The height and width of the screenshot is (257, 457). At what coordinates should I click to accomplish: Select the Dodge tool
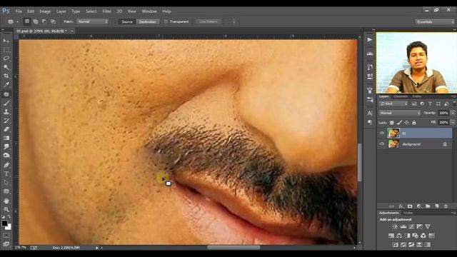(6, 156)
